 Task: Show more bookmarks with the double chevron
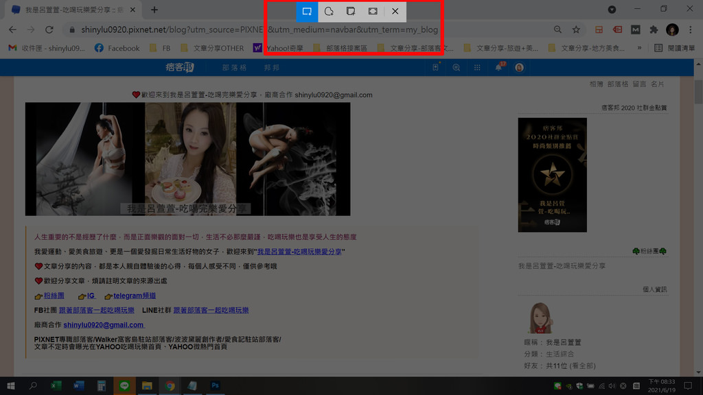click(x=639, y=48)
